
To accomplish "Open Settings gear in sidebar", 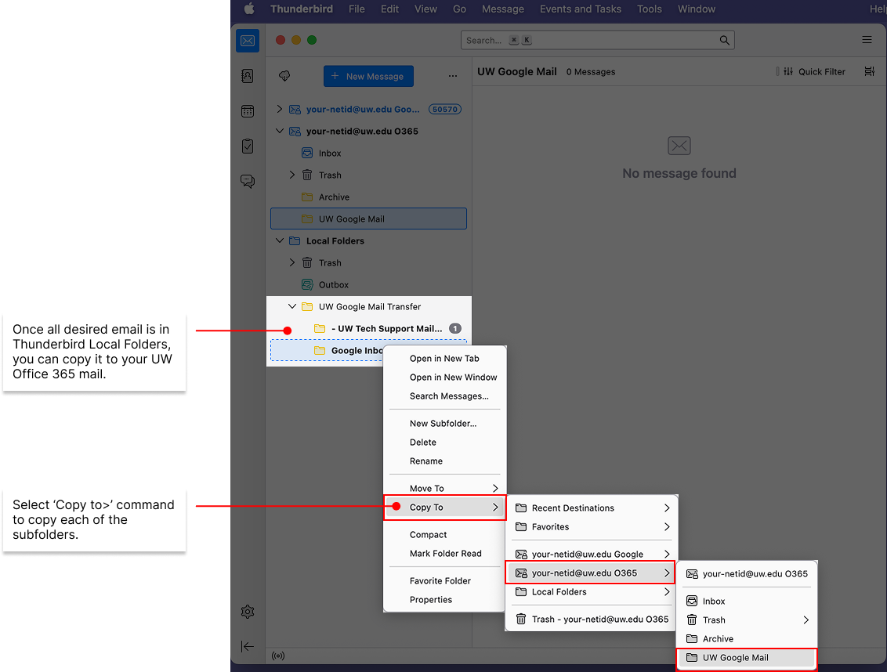I will 248,612.
